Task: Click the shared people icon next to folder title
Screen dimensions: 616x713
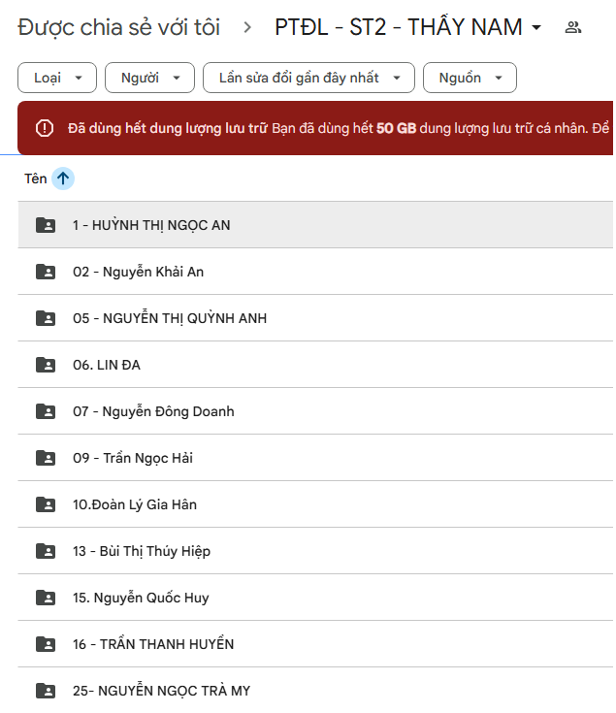Action: (573, 27)
